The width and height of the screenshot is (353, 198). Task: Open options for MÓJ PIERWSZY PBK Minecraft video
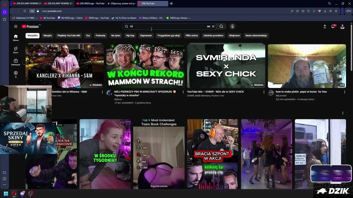183,92
